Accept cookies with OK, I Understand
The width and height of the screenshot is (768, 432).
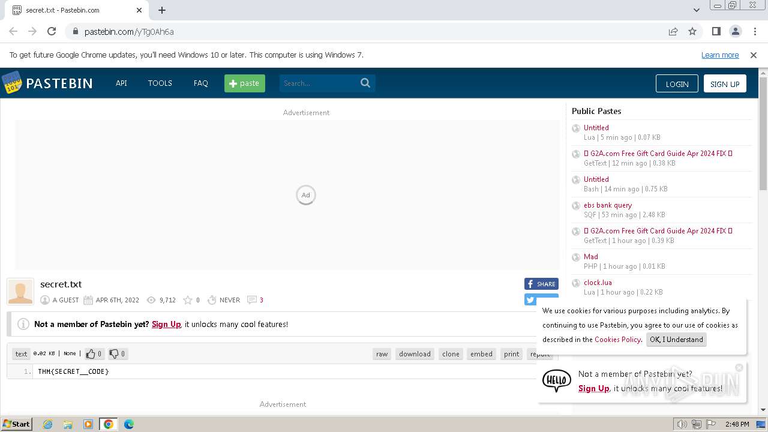point(676,340)
